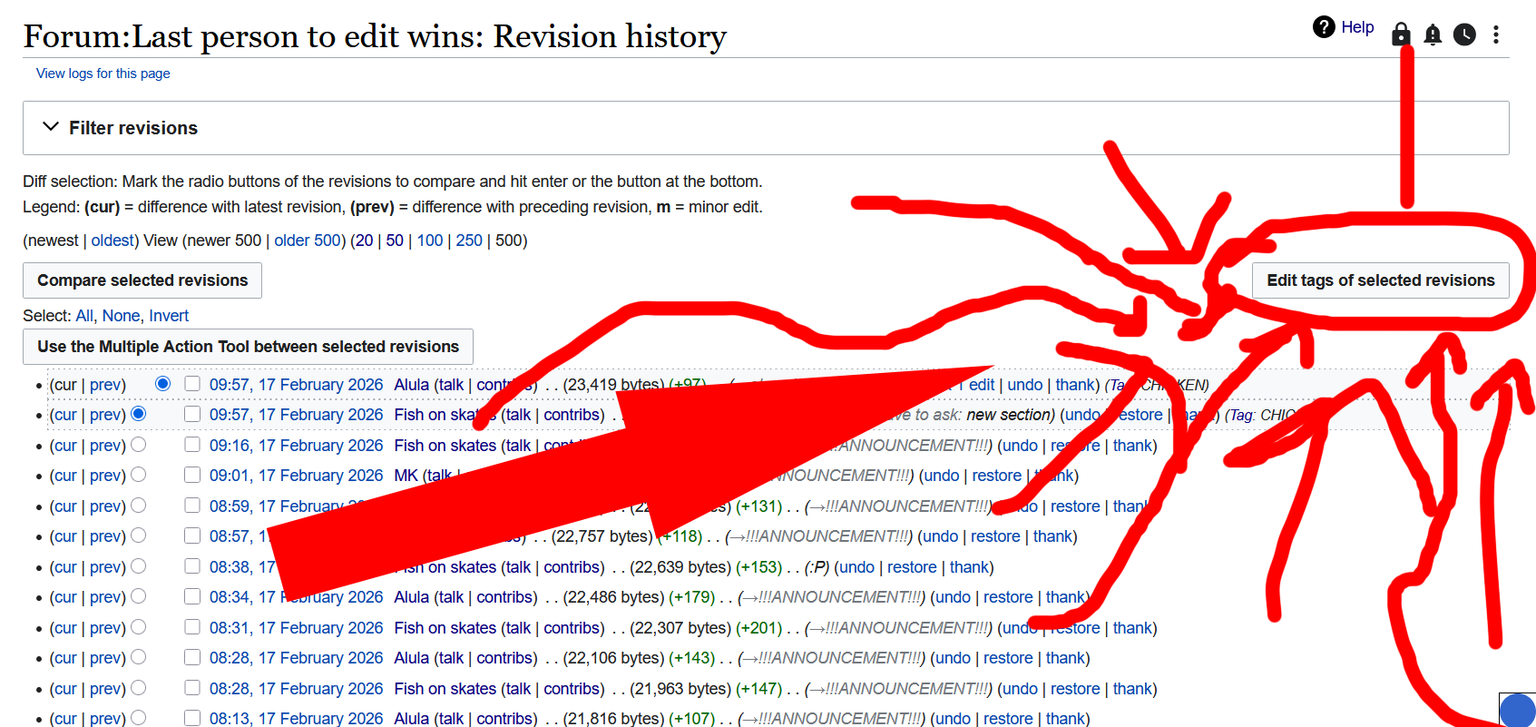Screen dimensions: 1536x727
Task: Select the radio button for first 09:57 Alula revision
Action: point(162,383)
